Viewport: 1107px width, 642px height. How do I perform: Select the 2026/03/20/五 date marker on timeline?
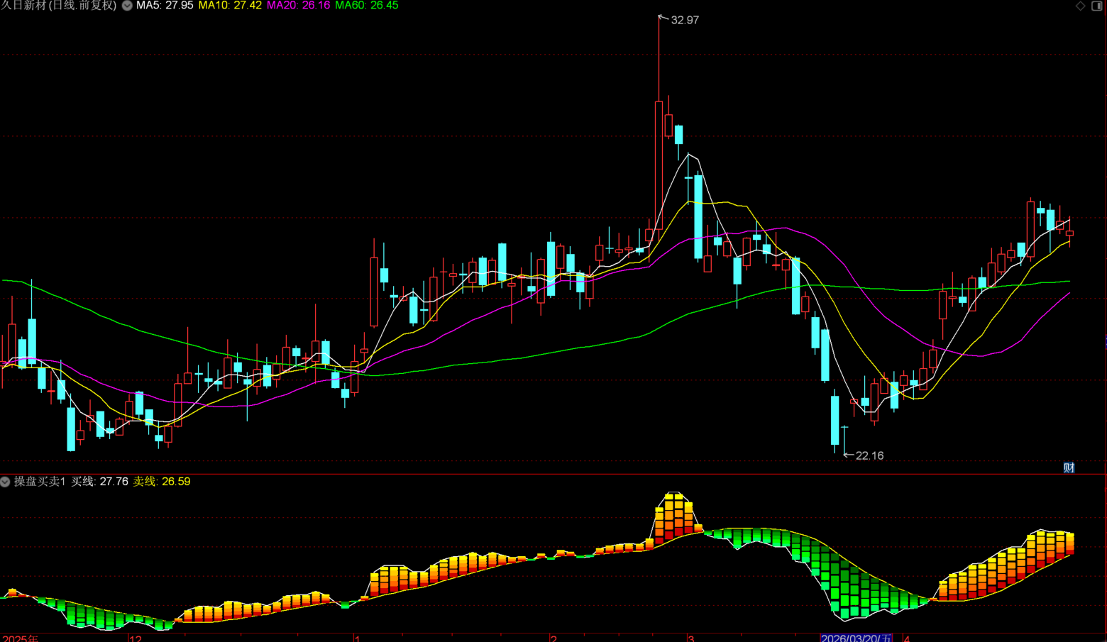coord(856,638)
